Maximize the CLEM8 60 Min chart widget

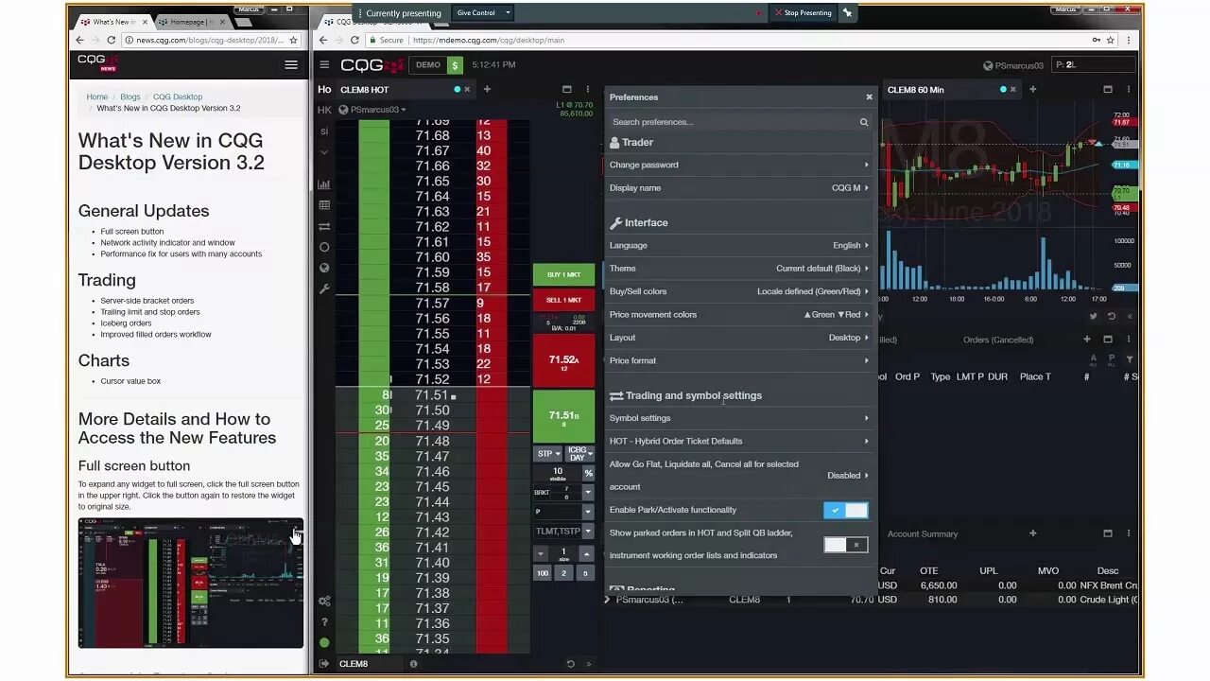(1108, 90)
